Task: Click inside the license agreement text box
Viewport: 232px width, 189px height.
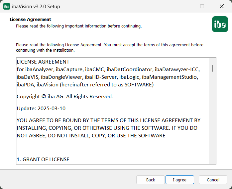Action: click(116, 111)
